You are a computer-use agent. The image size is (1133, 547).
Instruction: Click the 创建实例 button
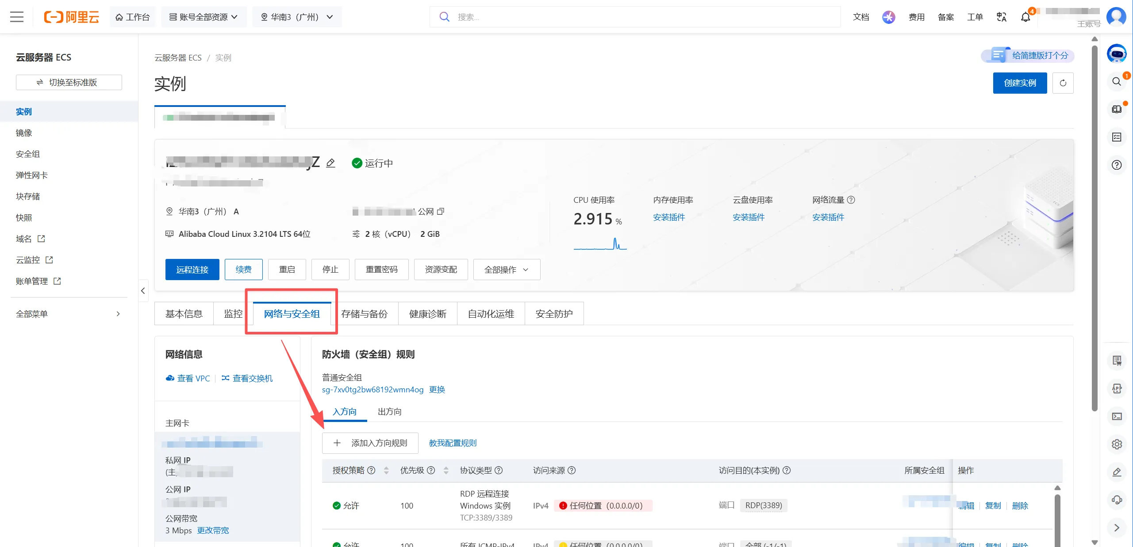1020,83
